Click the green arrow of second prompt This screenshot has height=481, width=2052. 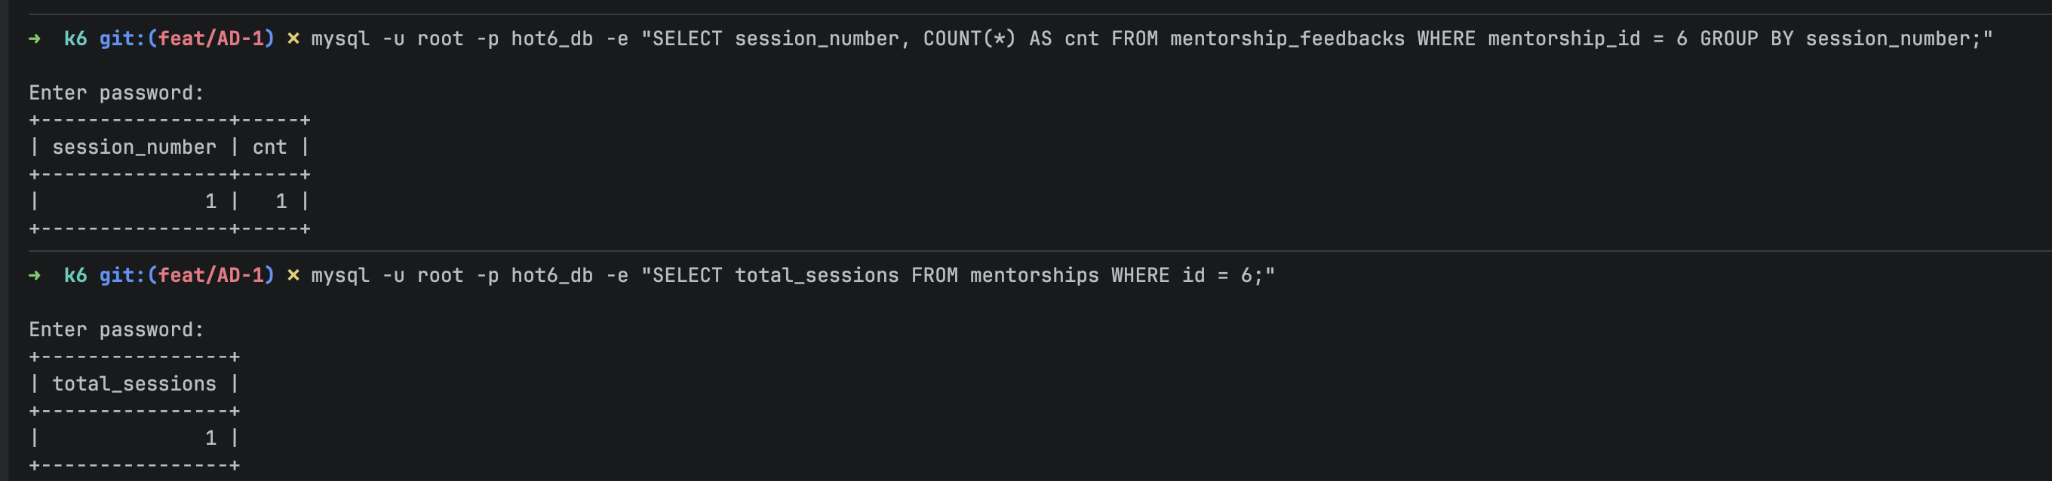click(x=34, y=275)
